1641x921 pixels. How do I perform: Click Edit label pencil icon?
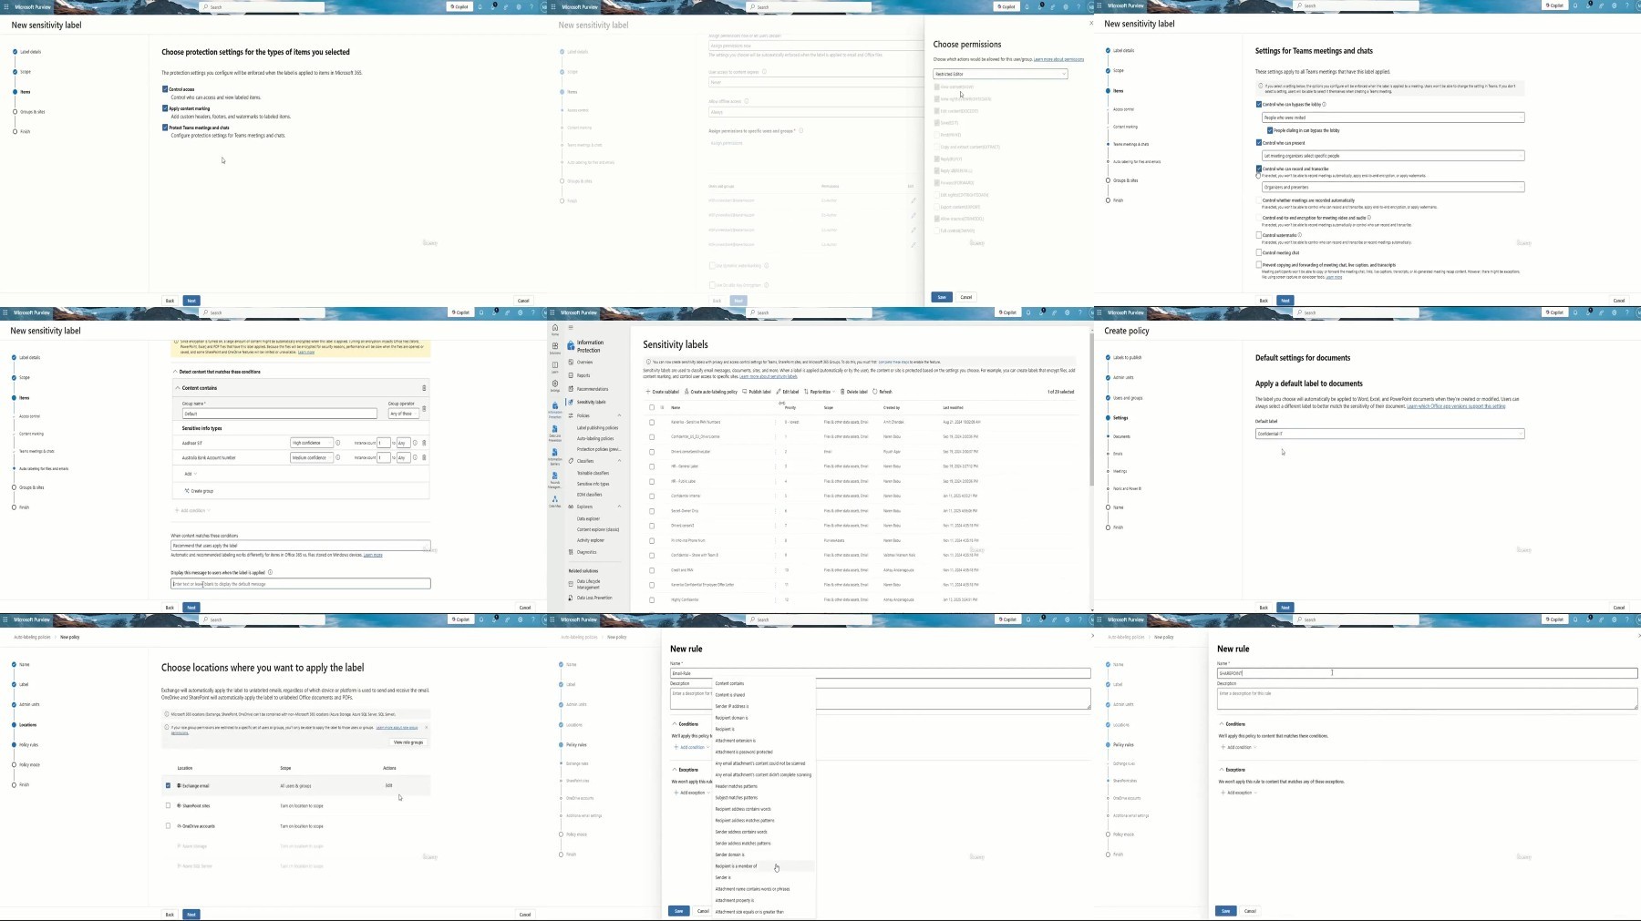click(x=779, y=392)
